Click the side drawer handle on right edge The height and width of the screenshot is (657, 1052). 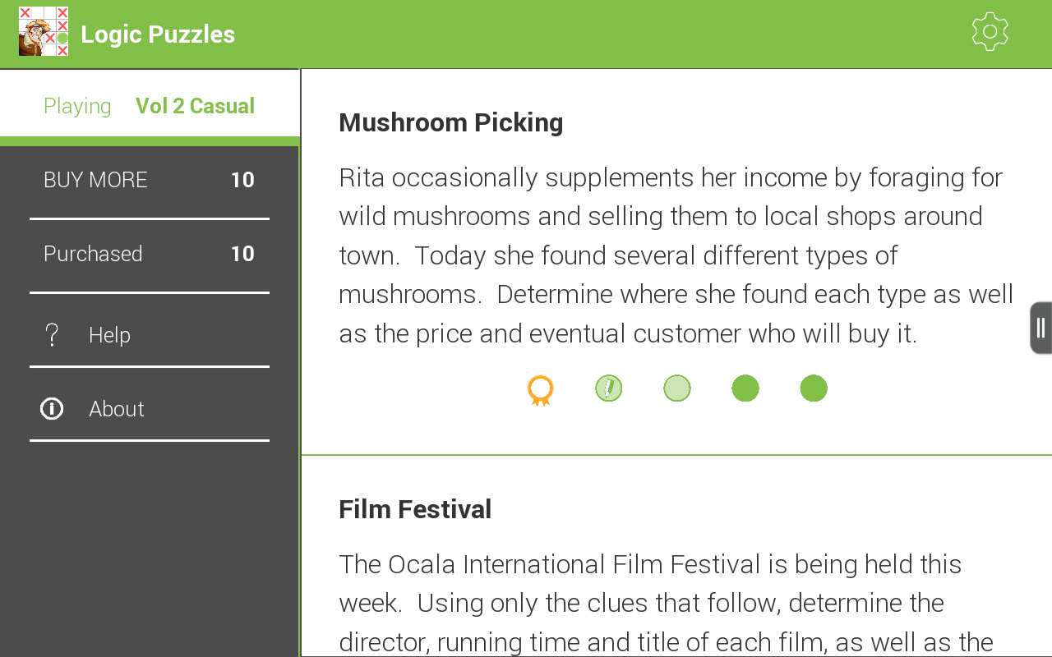(1040, 328)
